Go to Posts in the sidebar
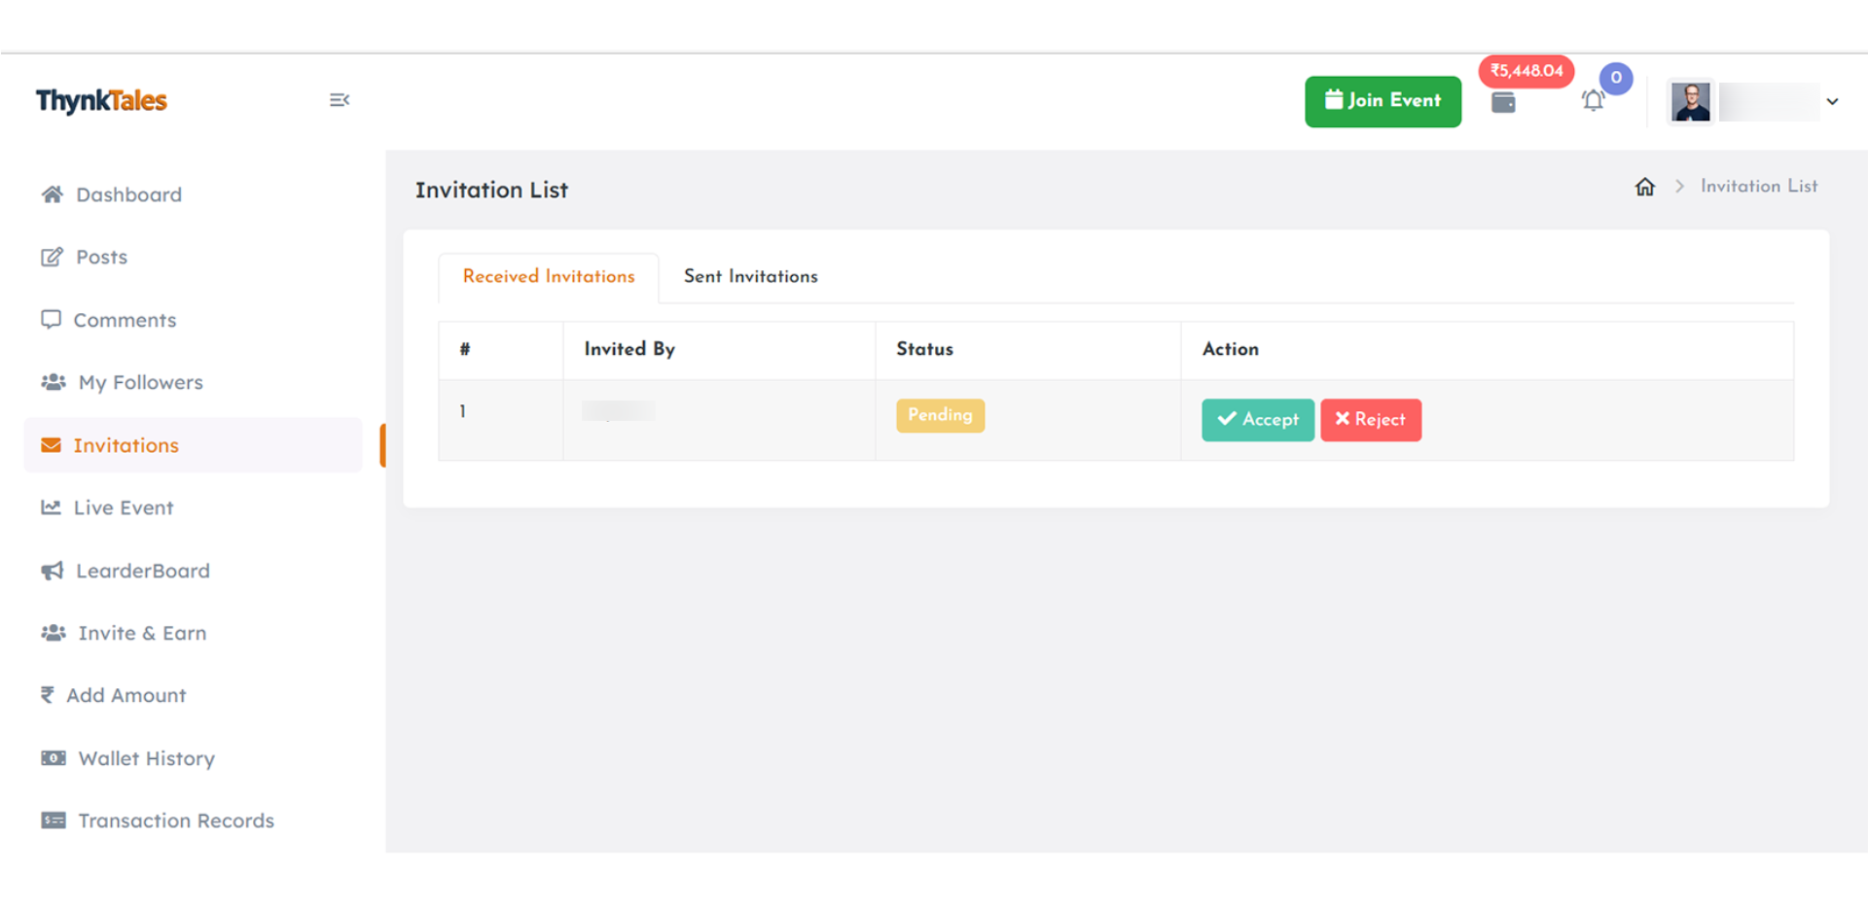Viewport: 1868px width, 906px height. 101,258
